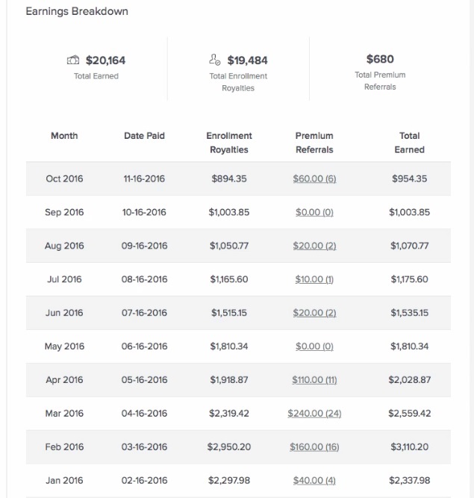Click the user icon beside Total Enrollment Royalties
The image size is (474, 498).
coord(215,60)
